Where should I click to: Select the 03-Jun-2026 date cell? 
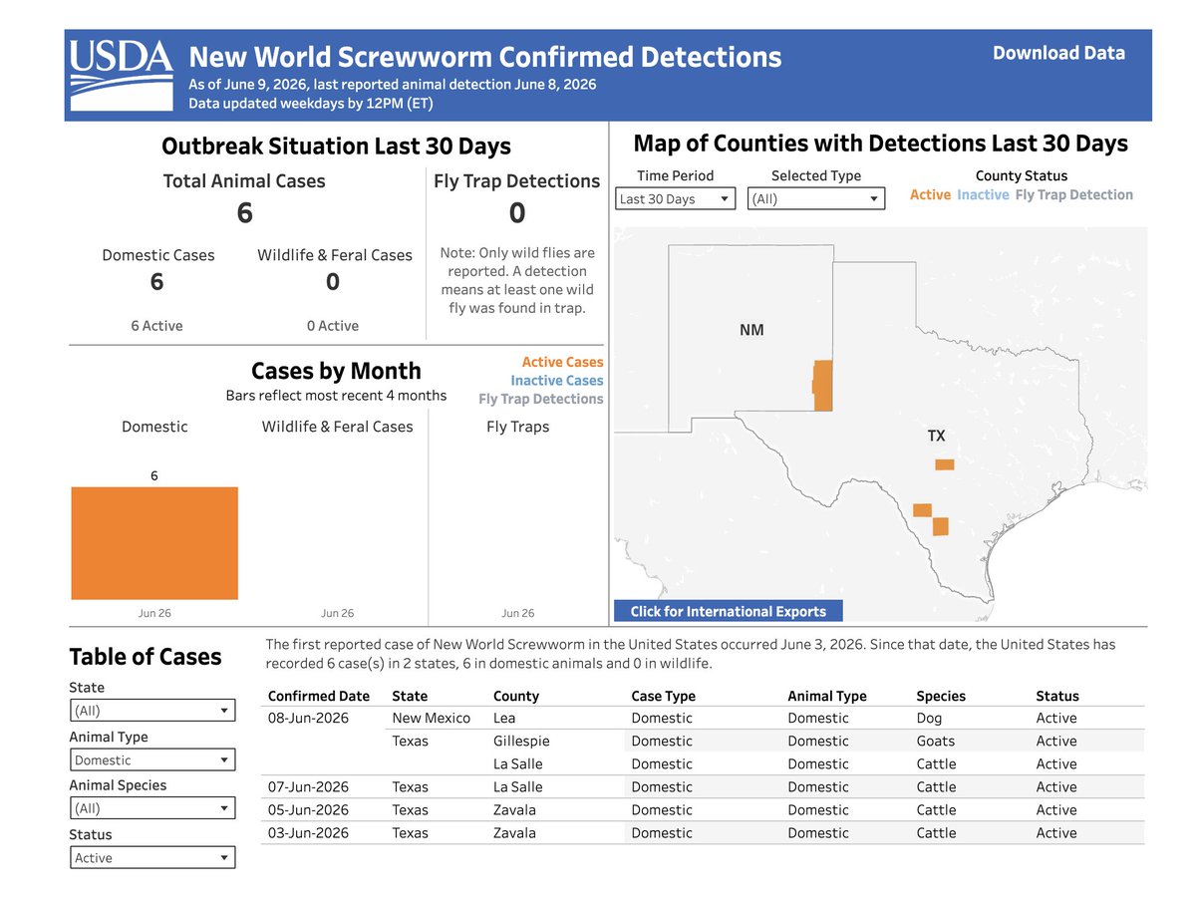click(x=308, y=832)
